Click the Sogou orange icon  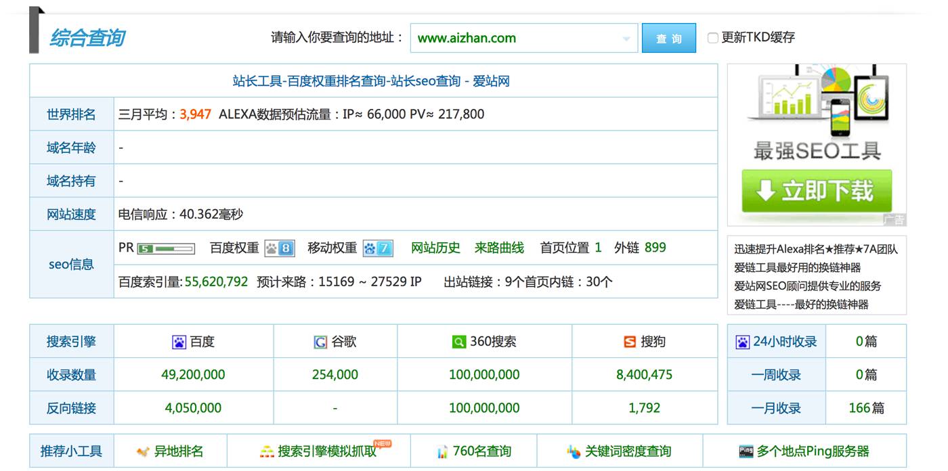tap(630, 342)
